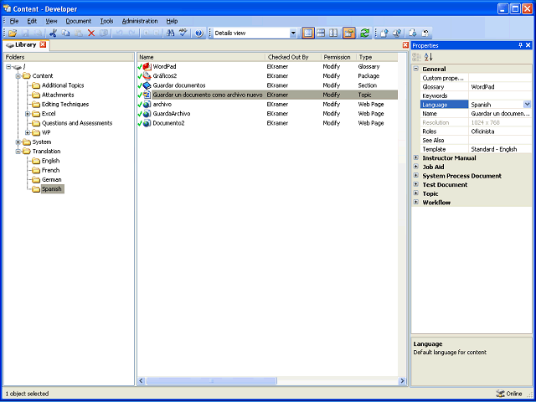Collapse the General properties section
The height and width of the screenshot is (402, 536).
pyautogui.click(x=416, y=69)
